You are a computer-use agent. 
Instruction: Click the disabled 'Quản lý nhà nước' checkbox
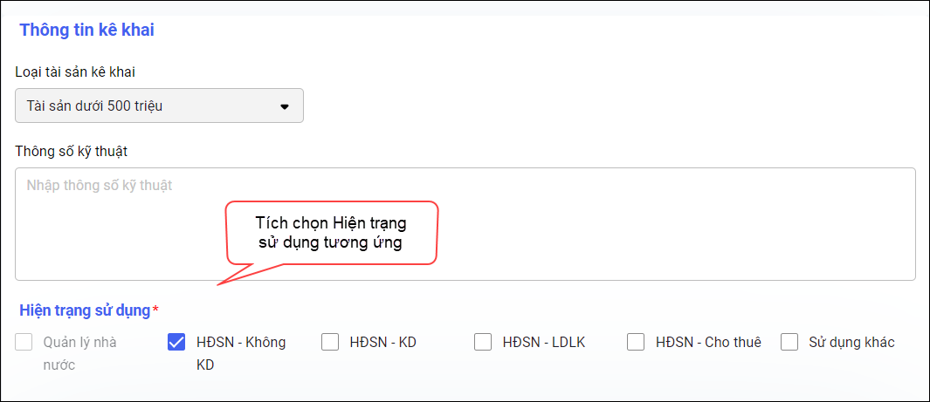click(x=24, y=342)
